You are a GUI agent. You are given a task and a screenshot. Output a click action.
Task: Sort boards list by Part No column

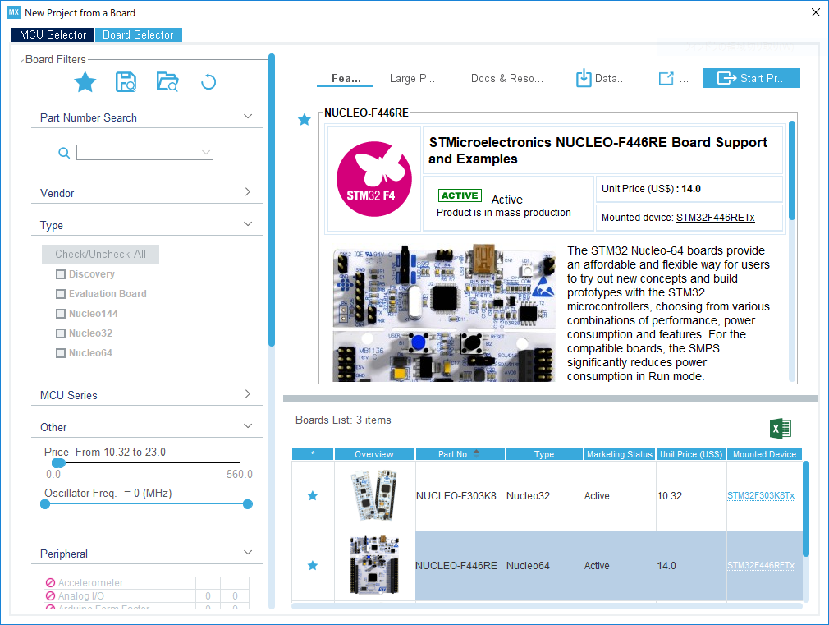(460, 454)
